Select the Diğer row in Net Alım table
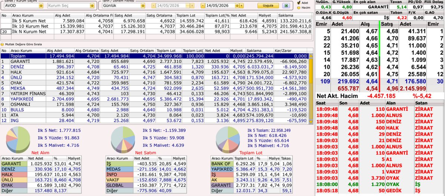 tap(41, 190)
